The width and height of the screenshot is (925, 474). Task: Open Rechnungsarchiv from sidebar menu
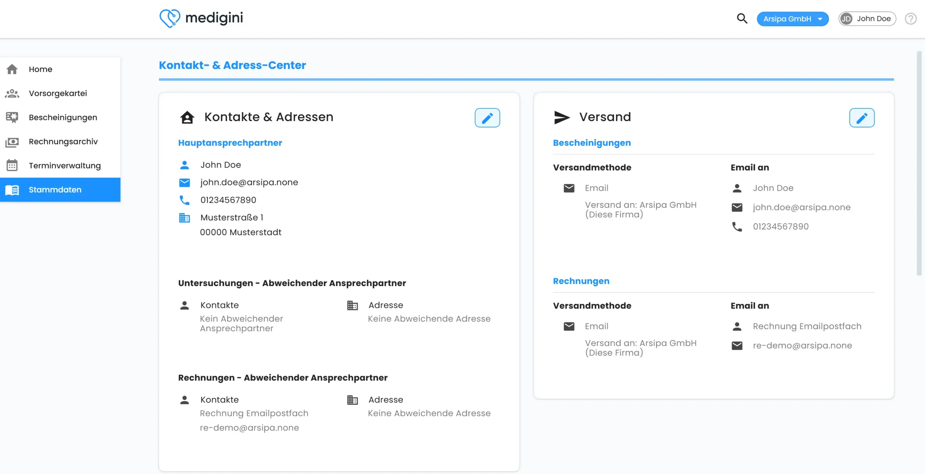tap(63, 142)
